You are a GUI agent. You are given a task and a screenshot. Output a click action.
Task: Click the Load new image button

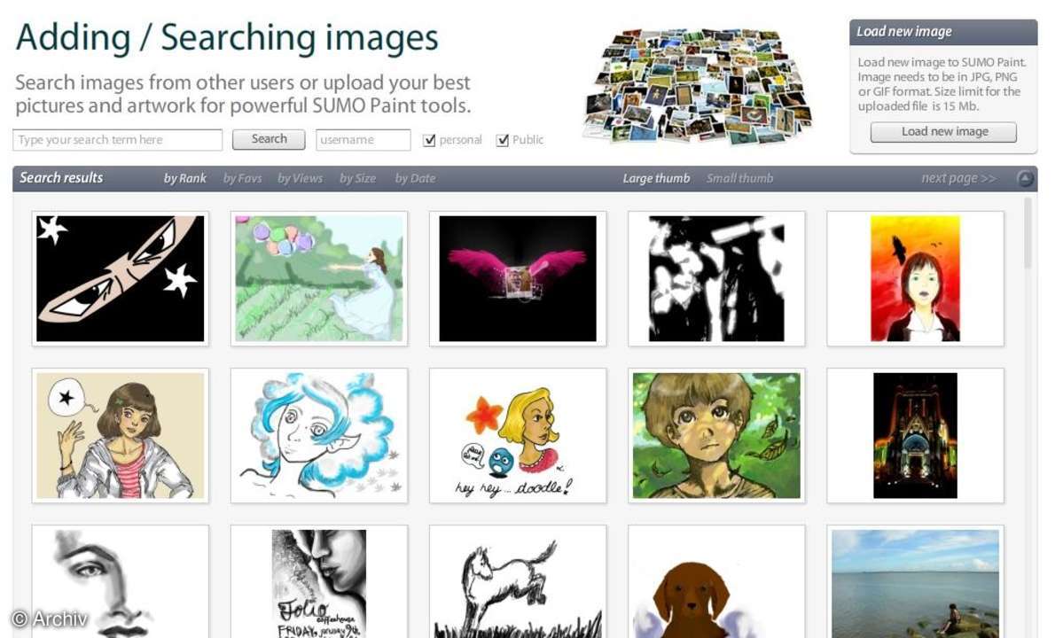pyautogui.click(x=943, y=132)
